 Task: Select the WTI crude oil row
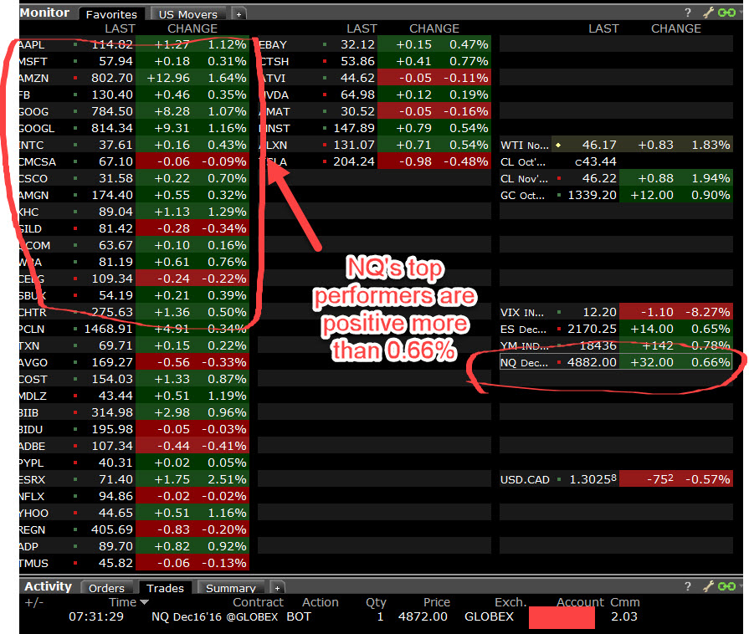tap(616, 145)
